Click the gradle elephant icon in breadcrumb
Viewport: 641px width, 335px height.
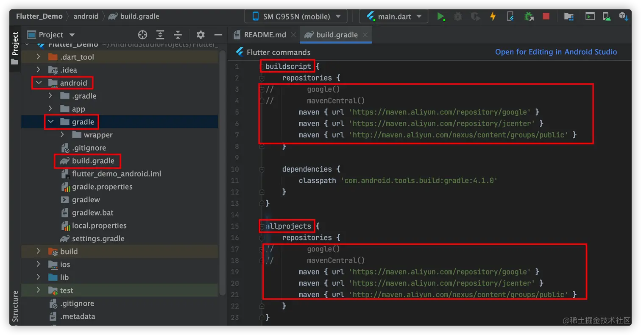112,17
